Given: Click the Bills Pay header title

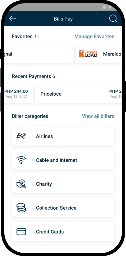Looking at the screenshot, I should pyautogui.click(x=63, y=19).
